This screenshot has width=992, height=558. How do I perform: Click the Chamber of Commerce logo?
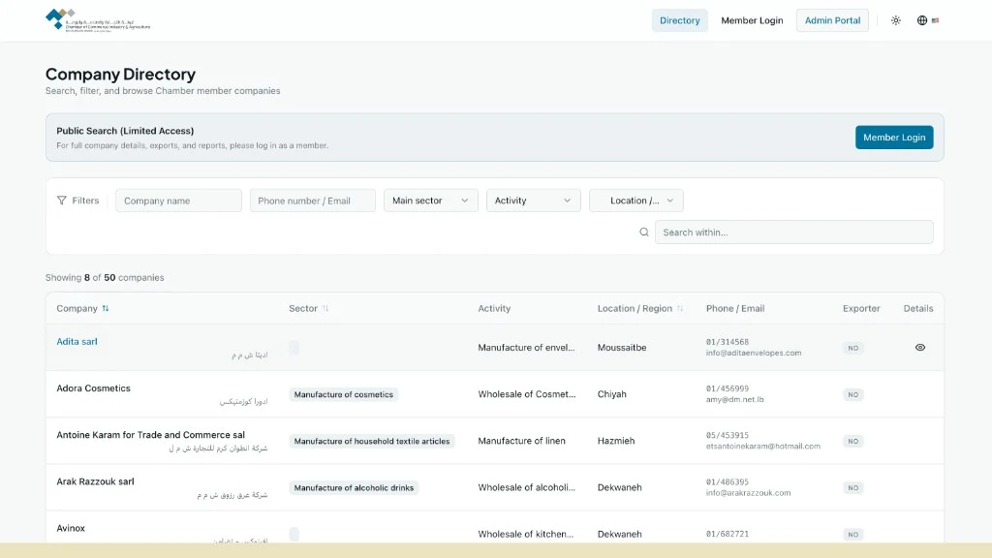[98, 20]
